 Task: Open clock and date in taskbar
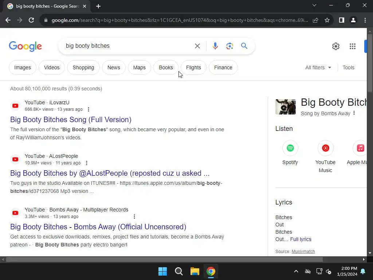pos(347,271)
